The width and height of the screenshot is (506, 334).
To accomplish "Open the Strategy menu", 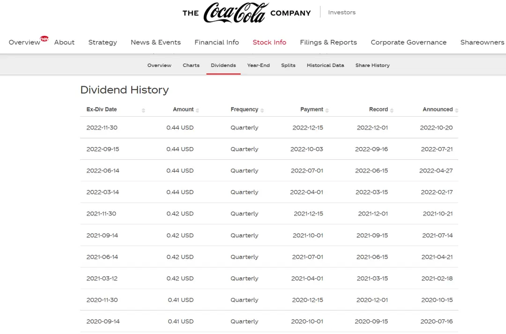I will (x=103, y=42).
